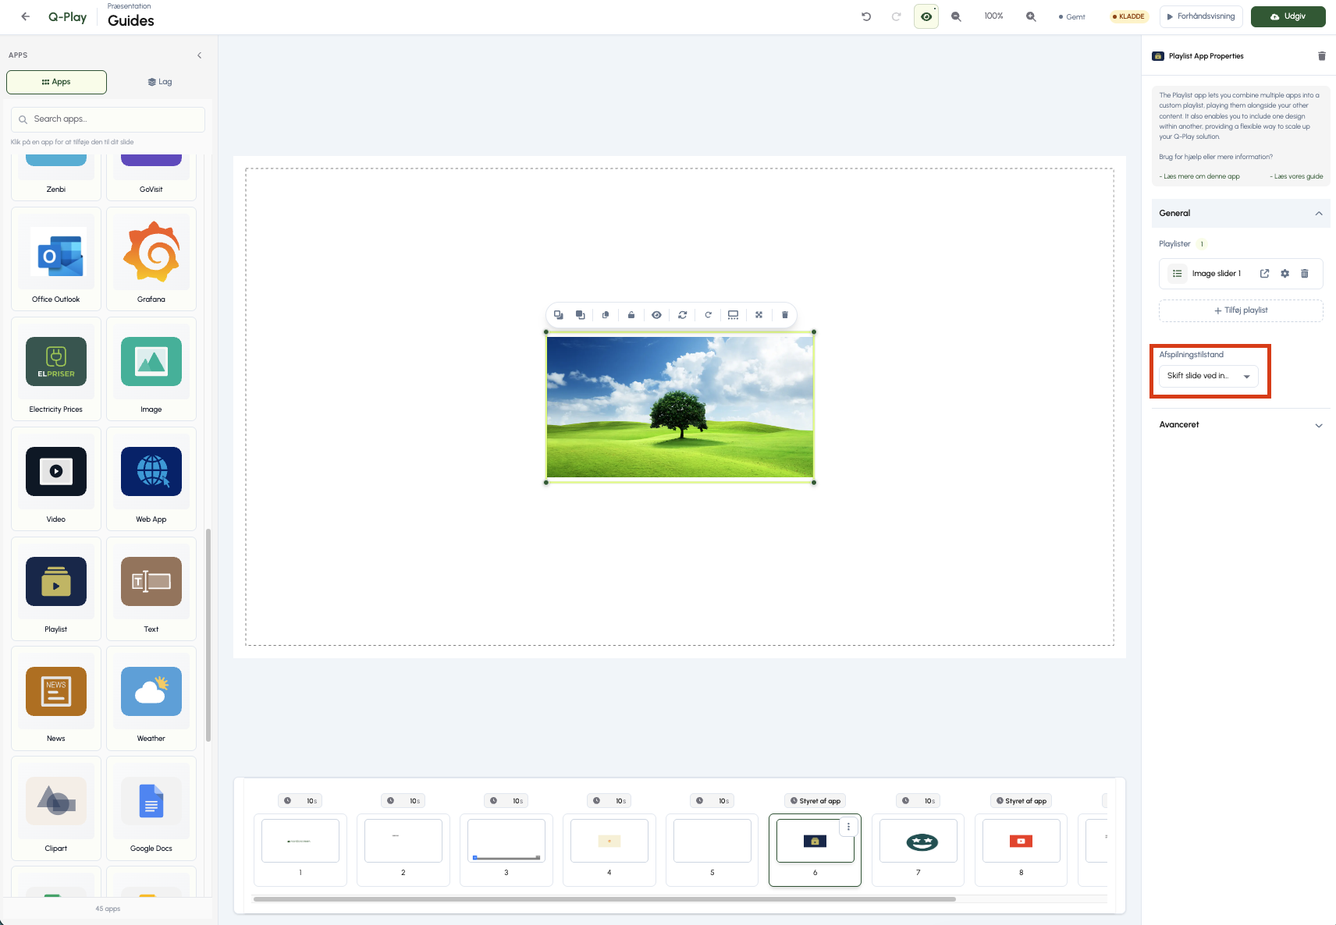This screenshot has width=1336, height=925.
Task: Add the Clipart app
Action: 56,808
